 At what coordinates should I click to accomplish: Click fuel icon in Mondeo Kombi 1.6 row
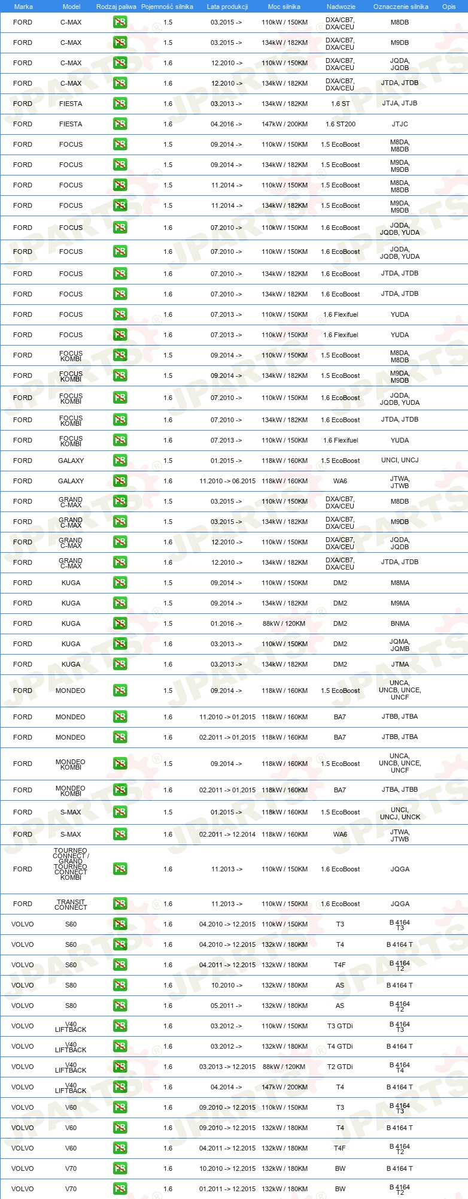pos(120,790)
